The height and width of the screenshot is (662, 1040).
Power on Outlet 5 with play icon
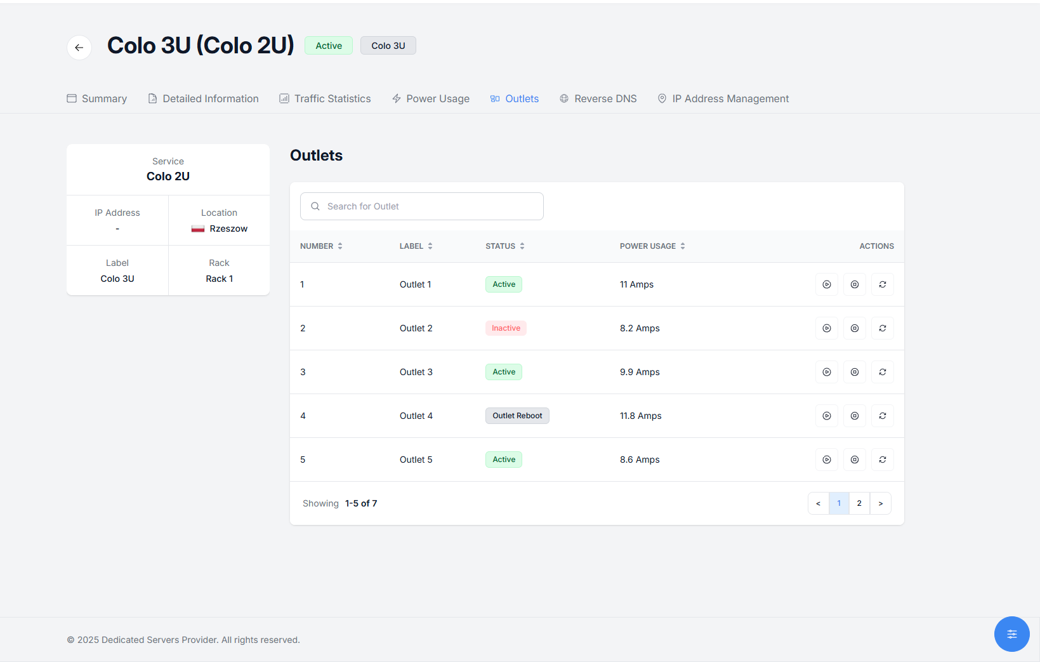point(827,460)
